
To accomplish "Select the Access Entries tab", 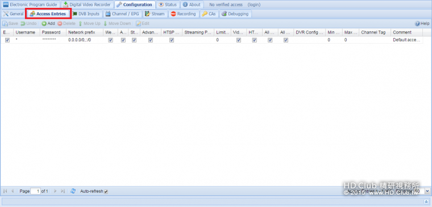I will point(48,14).
